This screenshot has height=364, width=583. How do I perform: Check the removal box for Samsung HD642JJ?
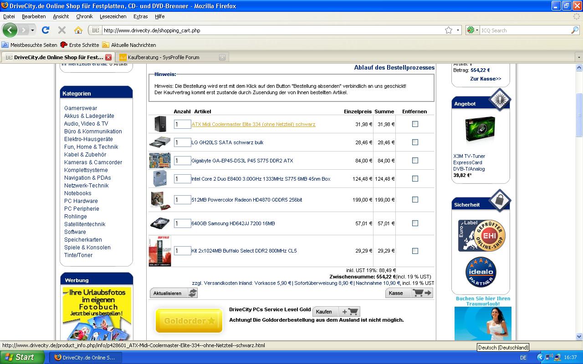415,223
